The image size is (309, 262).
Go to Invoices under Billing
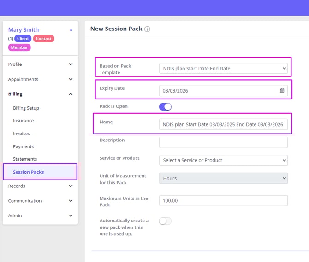tap(22, 134)
